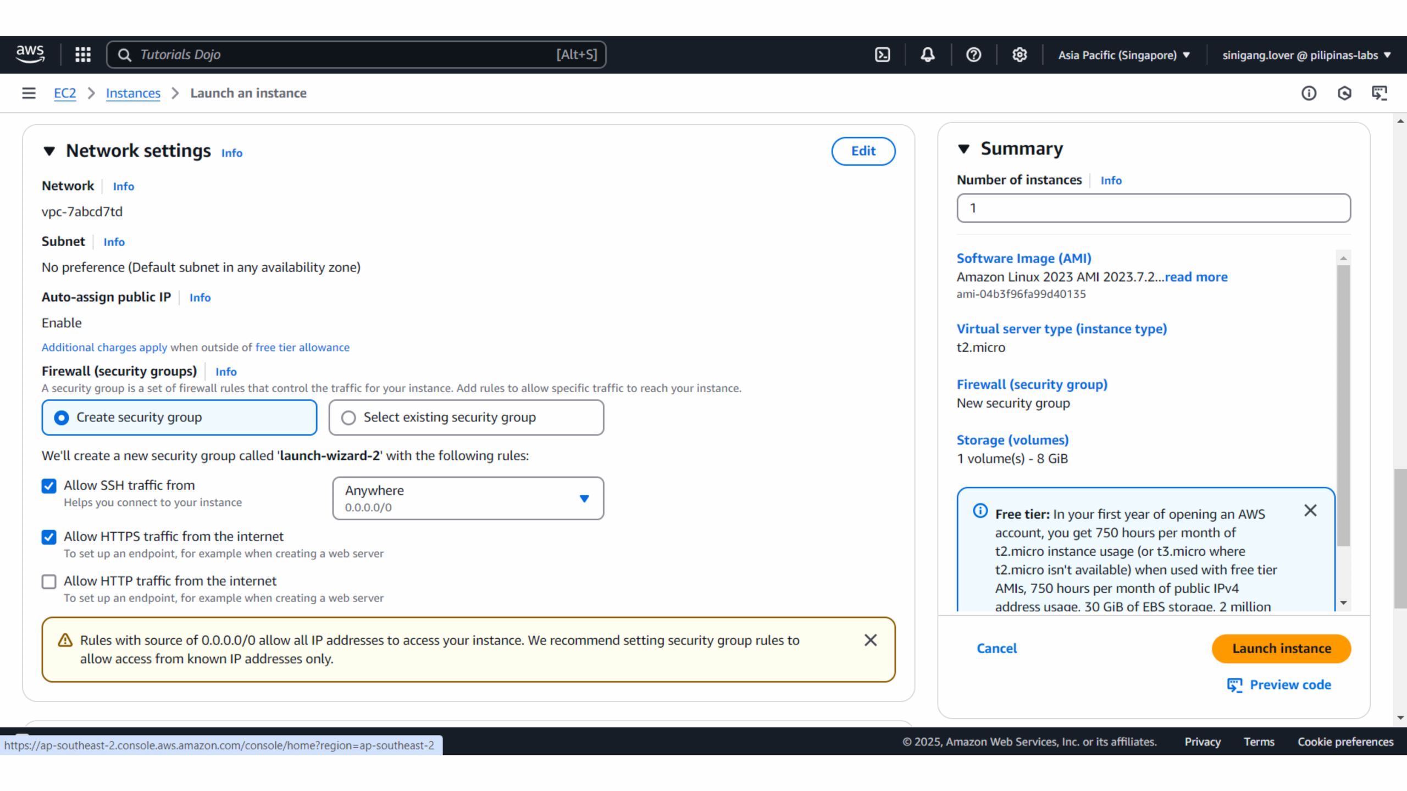Open the AWS services grid menu
1407x791 pixels.
click(x=83, y=54)
